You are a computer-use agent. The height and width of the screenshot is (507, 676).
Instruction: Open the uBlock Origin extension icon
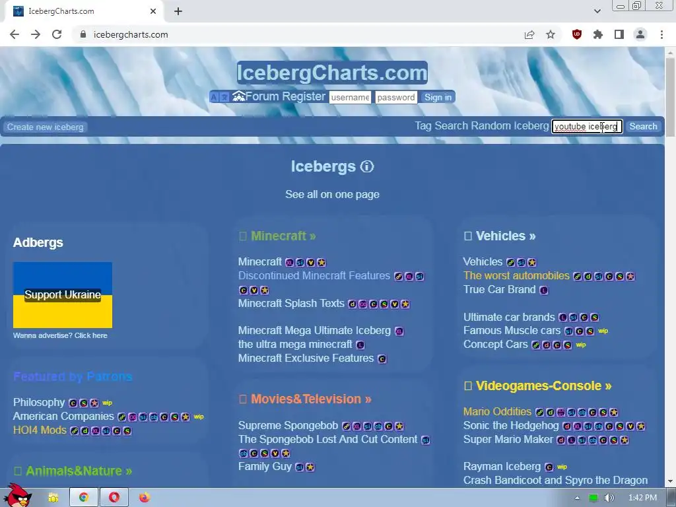[x=577, y=34]
